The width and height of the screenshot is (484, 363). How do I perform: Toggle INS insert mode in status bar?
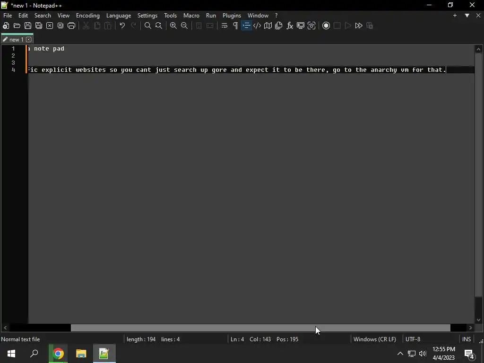coord(467,339)
